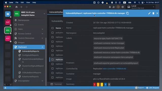
Task: Open Spotlight search in macOS menu bar
Action: [x=139, y=3]
